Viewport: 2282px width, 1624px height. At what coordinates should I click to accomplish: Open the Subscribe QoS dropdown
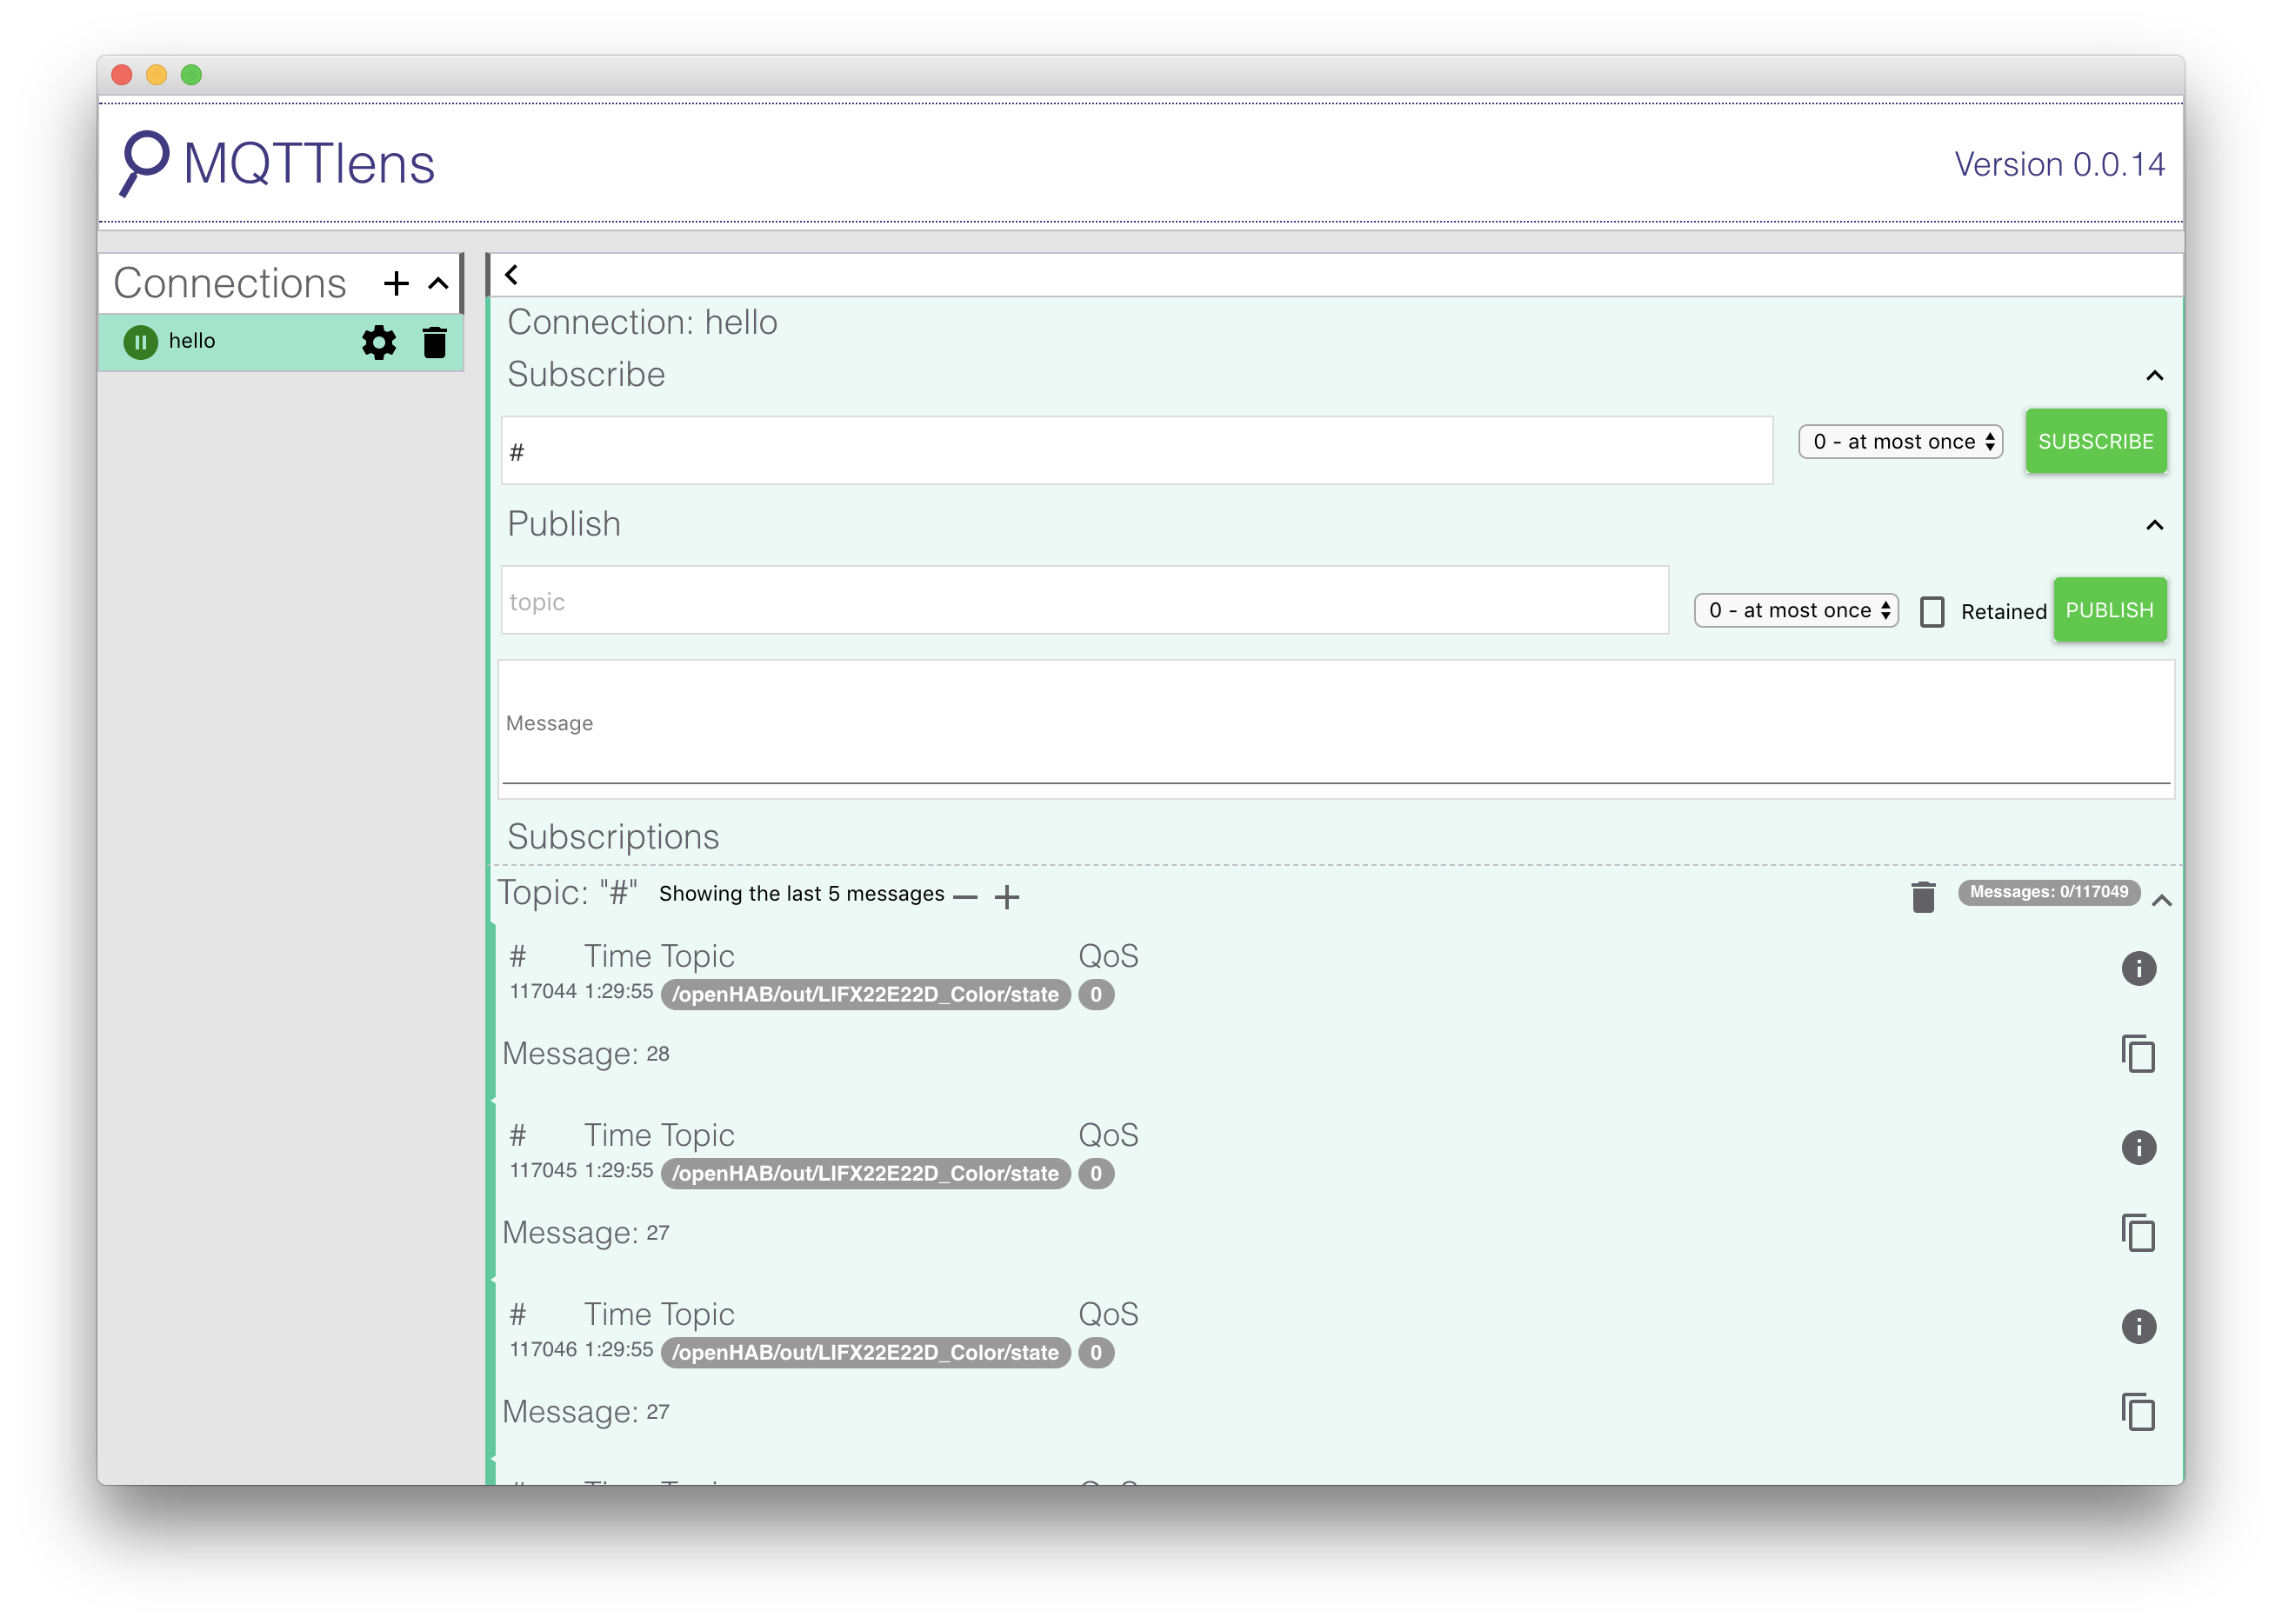[1900, 442]
